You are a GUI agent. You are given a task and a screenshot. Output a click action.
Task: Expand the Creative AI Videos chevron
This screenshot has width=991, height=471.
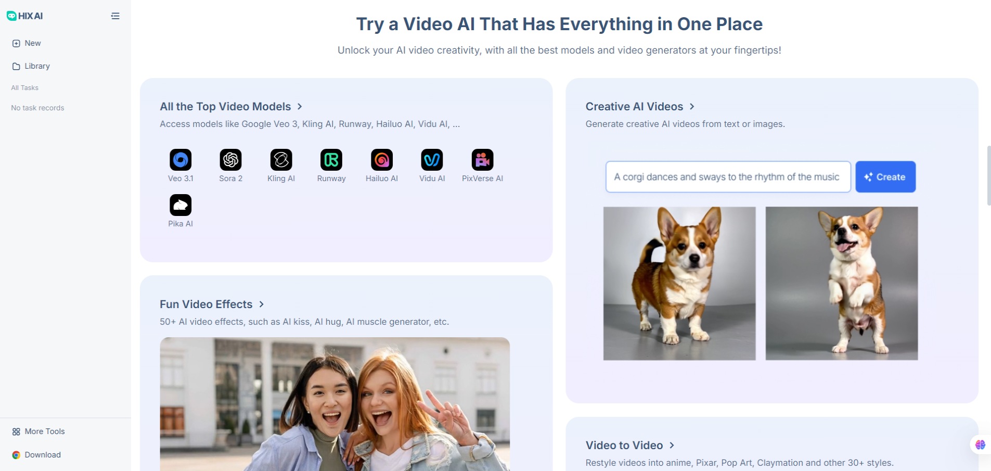(x=692, y=106)
